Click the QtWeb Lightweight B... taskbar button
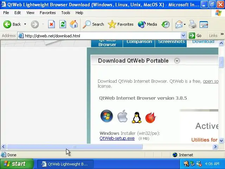The image size is (225, 169). [65, 164]
